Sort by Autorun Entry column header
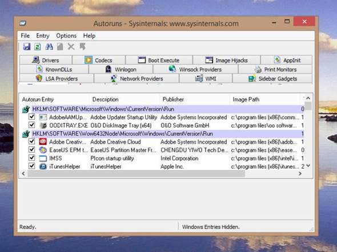 coord(54,99)
